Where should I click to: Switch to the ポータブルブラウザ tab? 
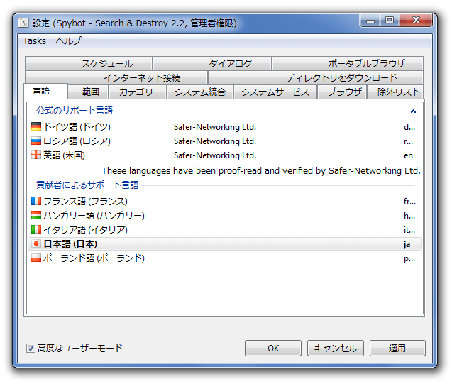348,63
